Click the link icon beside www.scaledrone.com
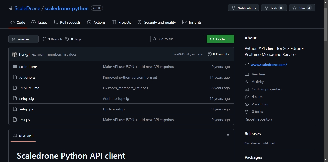The image size is (328, 162). pos(247,65)
